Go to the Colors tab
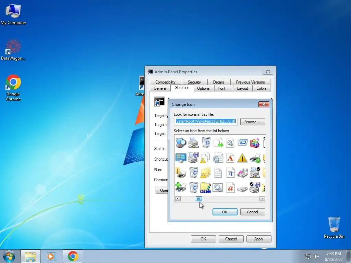This screenshot has width=351, height=263. [262, 88]
